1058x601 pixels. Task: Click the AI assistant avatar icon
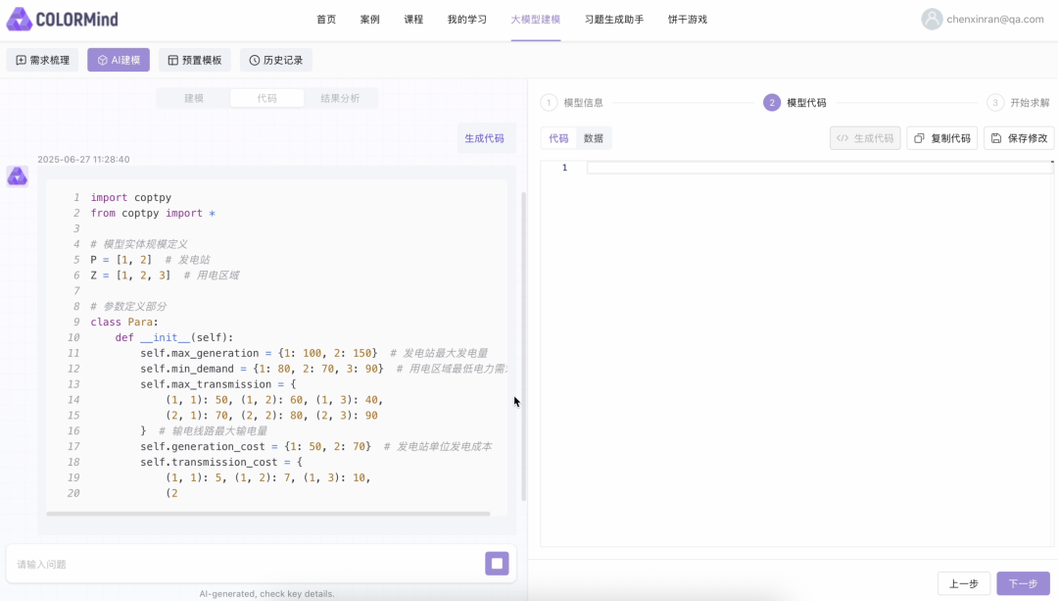tap(18, 176)
